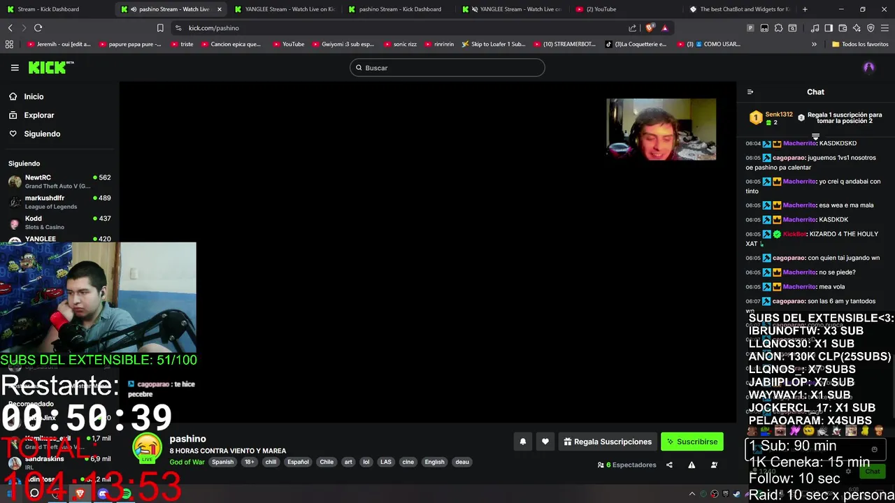Screen dimensions: 895x503
Task: Show hidden system tray icons chevron
Action: (692, 494)
